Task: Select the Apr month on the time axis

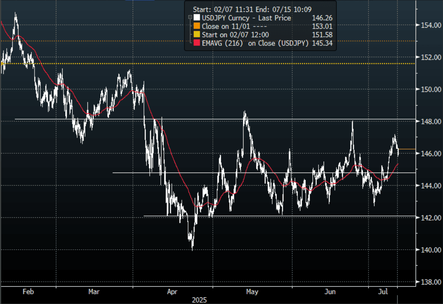Action: click(x=172, y=291)
